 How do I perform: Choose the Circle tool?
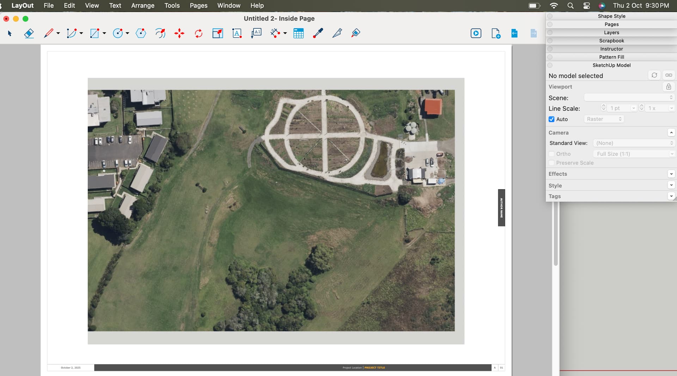(118, 33)
